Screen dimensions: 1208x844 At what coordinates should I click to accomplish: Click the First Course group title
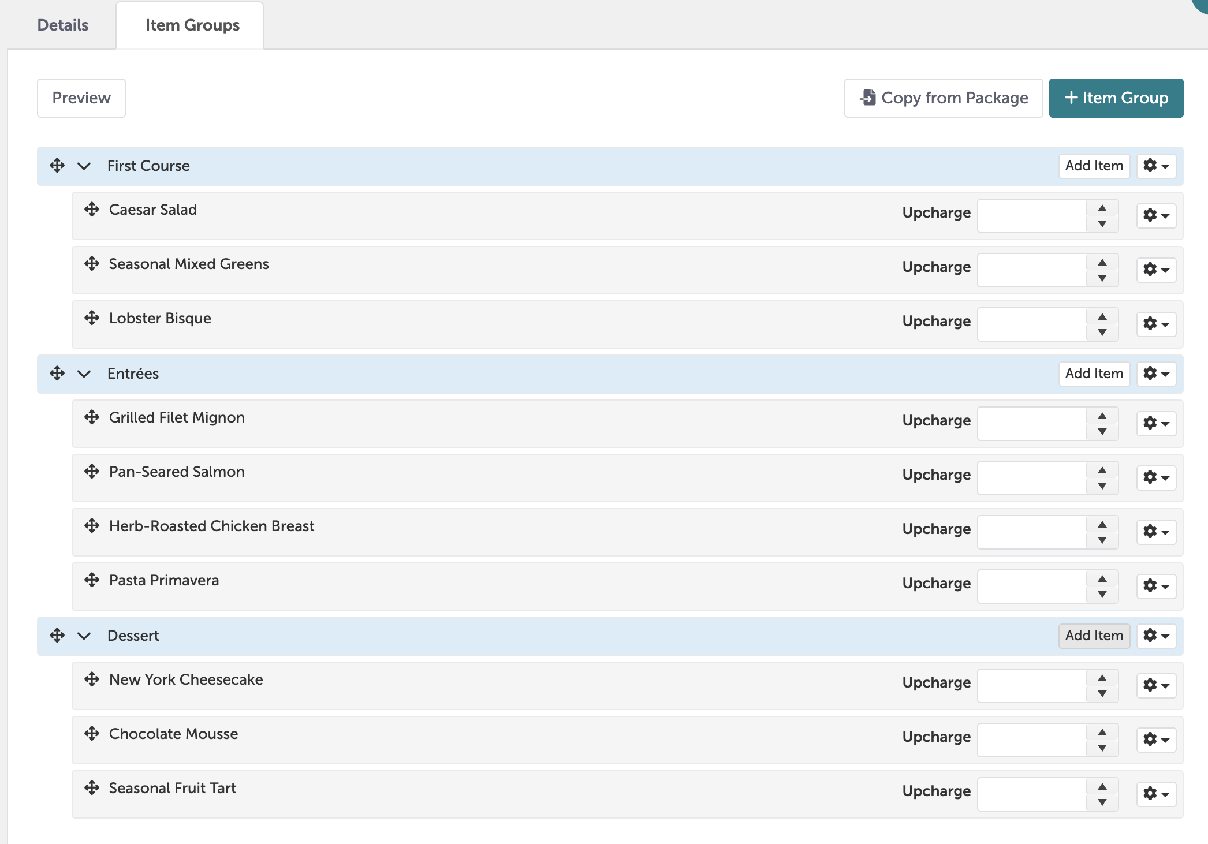[x=148, y=166]
